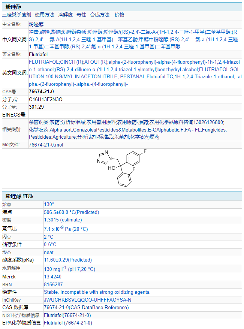244x329 pixels.
Task: Click the form value neat
Action: pyautogui.click(x=49, y=253)
